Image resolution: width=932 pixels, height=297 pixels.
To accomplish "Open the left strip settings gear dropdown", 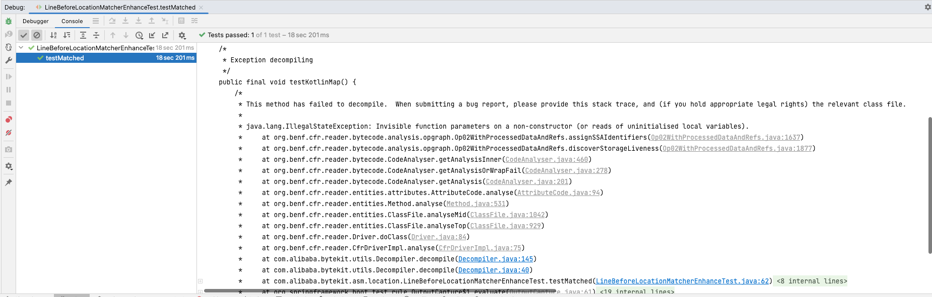I will click(x=9, y=166).
